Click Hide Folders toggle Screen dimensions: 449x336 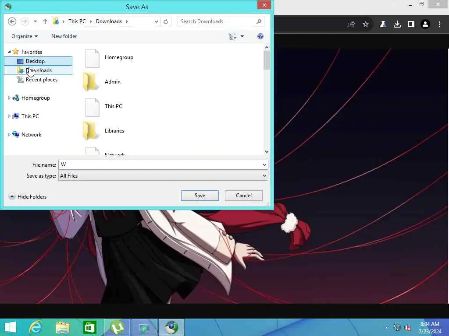[x=28, y=196]
